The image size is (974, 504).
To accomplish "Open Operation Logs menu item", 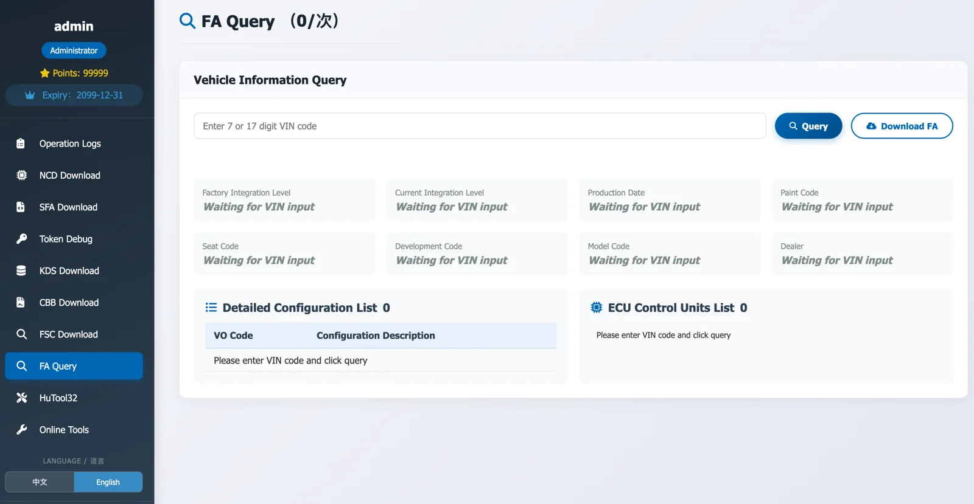I will [74, 143].
